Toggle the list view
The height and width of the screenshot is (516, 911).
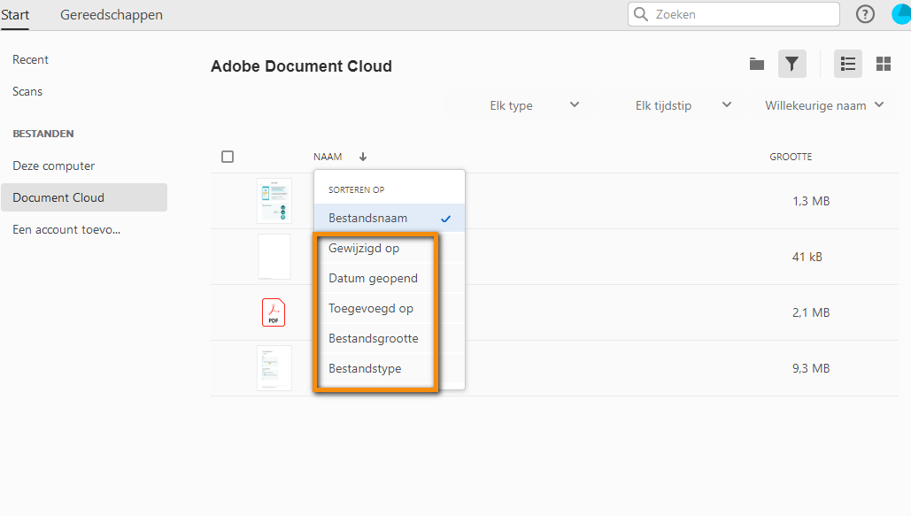(847, 64)
